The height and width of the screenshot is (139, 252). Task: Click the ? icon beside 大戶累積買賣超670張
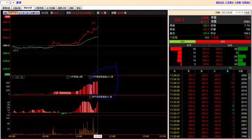(90, 77)
